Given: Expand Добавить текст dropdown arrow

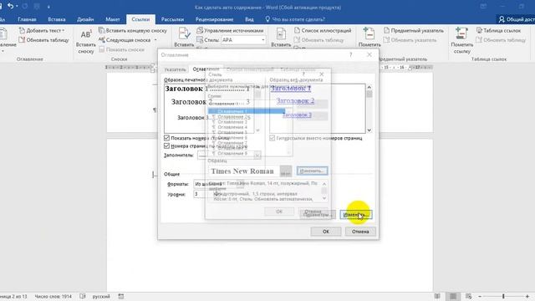Looking at the screenshot, I should pos(64,30).
